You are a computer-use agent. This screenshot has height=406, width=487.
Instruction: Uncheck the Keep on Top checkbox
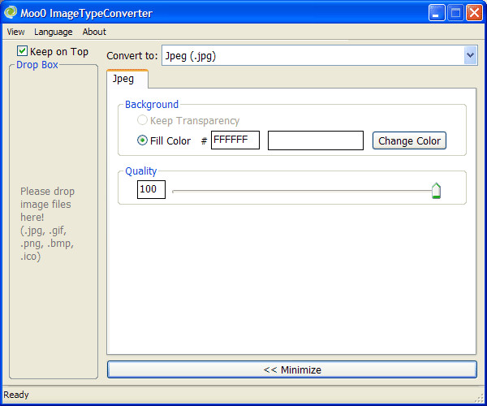click(x=23, y=51)
